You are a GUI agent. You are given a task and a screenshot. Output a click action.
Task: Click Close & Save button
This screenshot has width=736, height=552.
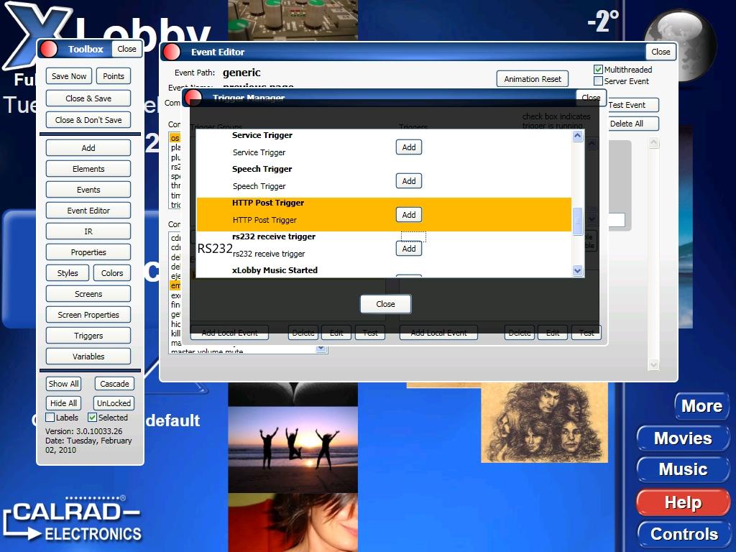pos(88,98)
